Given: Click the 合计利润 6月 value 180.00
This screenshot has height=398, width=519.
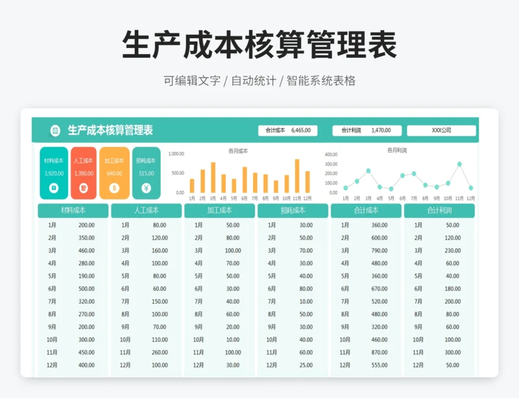Looking at the screenshot, I should click(452, 289).
